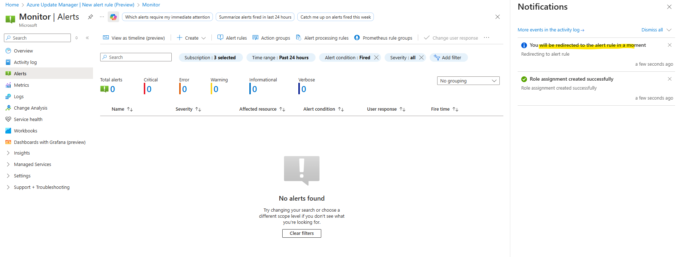
Task: Open Subscription : 3 selected filter
Action: (210, 57)
